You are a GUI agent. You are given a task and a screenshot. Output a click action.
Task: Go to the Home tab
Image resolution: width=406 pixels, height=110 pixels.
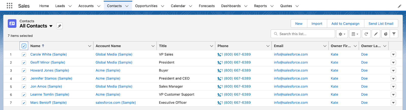(x=44, y=6)
